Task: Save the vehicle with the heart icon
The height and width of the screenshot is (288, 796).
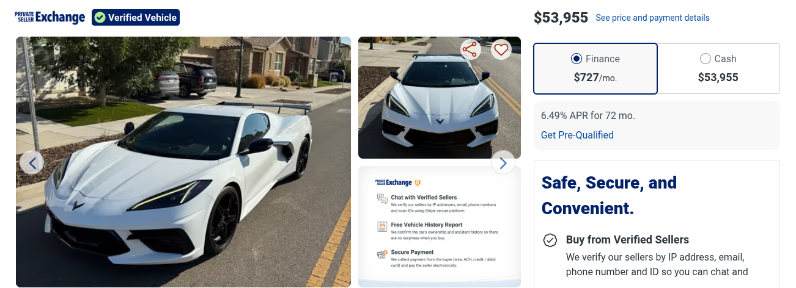Action: pyautogui.click(x=501, y=49)
